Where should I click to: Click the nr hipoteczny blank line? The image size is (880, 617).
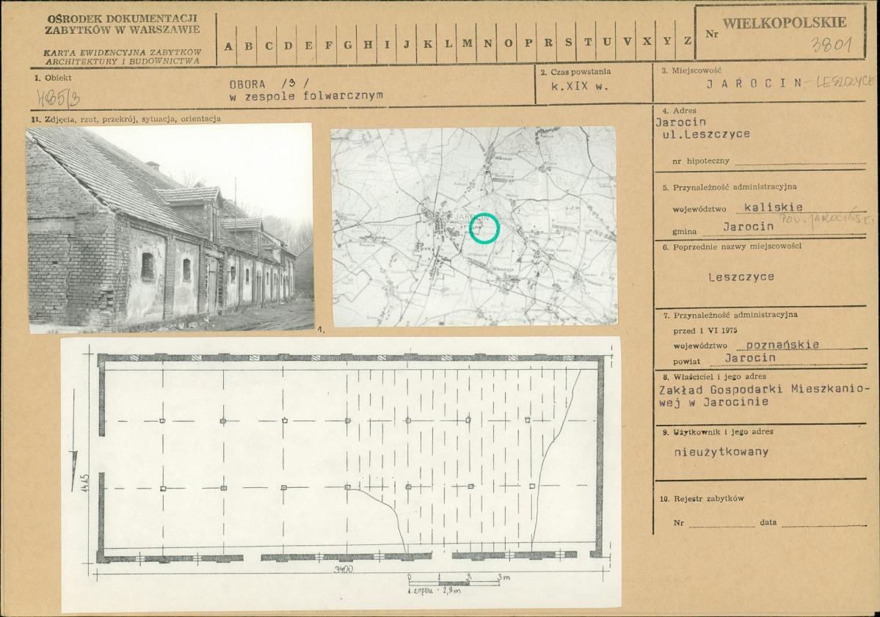801,162
